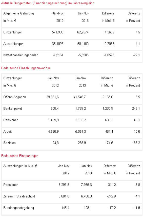Screen dimensions: 143x217
Task: Select the Einzahlungen row label
Action: click(x=13, y=32)
